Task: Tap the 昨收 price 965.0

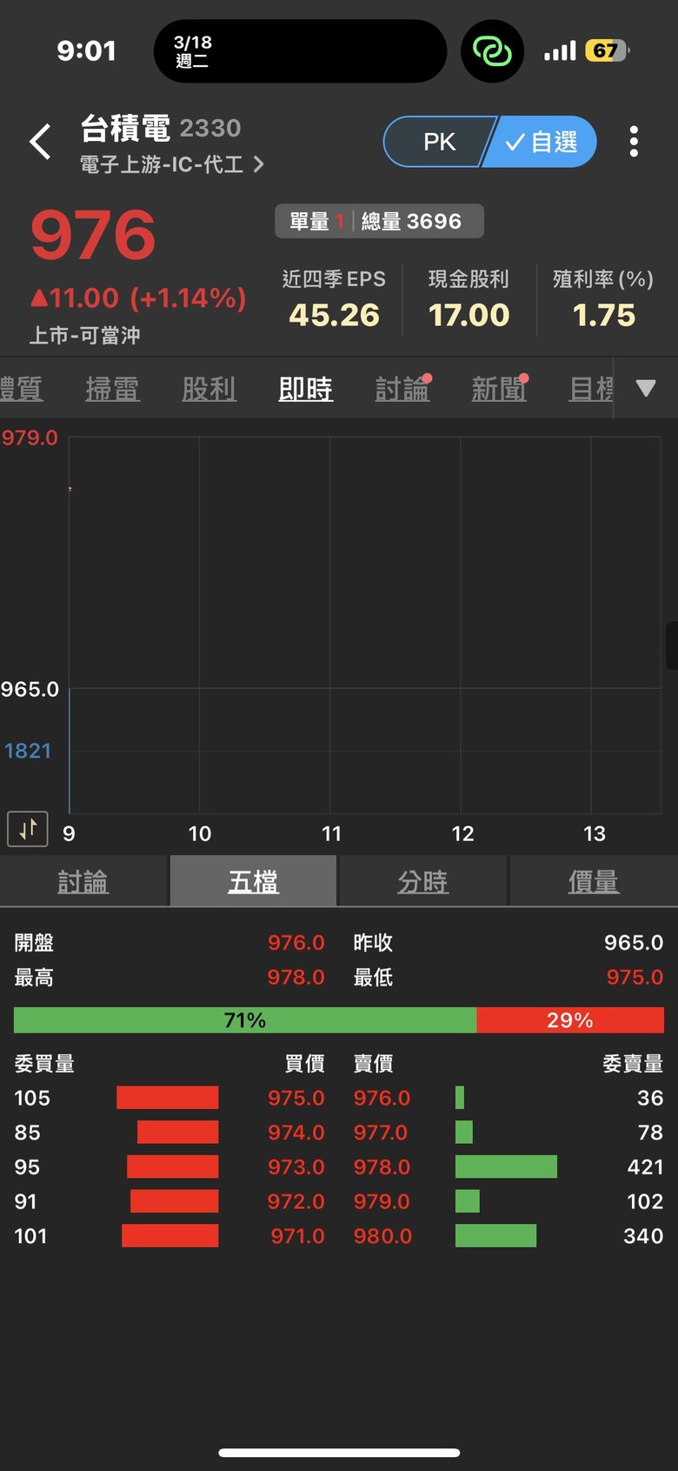Action: tap(634, 943)
